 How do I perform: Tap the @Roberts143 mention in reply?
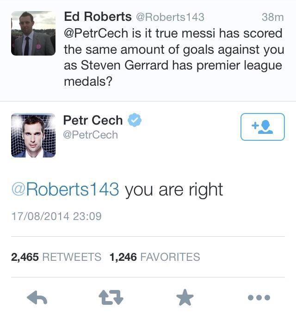(x=65, y=189)
